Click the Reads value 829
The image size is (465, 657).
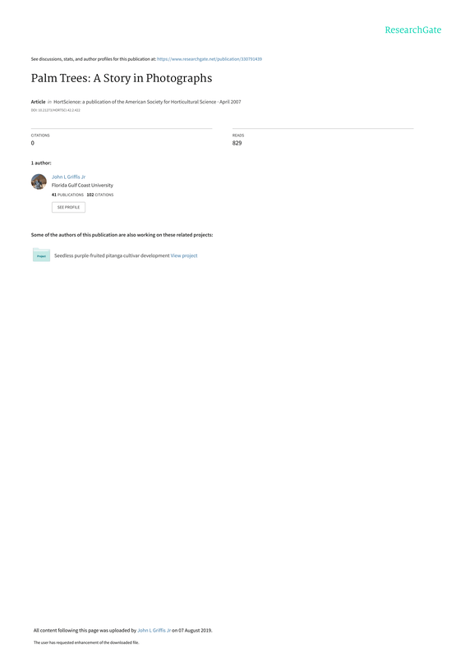237,143
